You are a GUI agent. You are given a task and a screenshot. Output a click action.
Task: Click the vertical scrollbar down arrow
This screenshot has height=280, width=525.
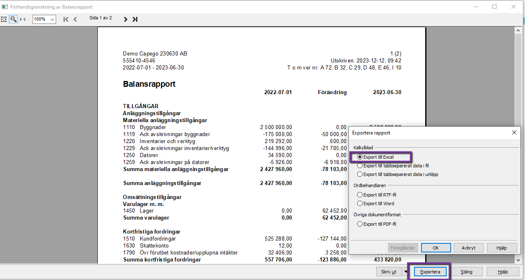[x=519, y=260]
